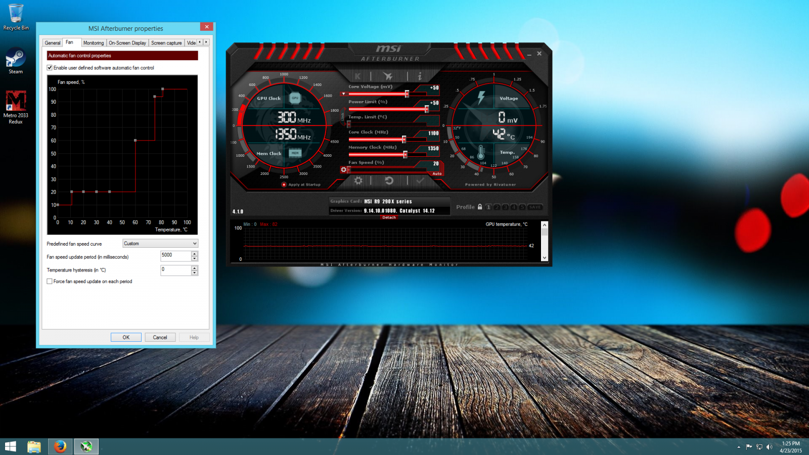Click the GPU chip icon in clock gauge
809x455 pixels.
point(295,98)
